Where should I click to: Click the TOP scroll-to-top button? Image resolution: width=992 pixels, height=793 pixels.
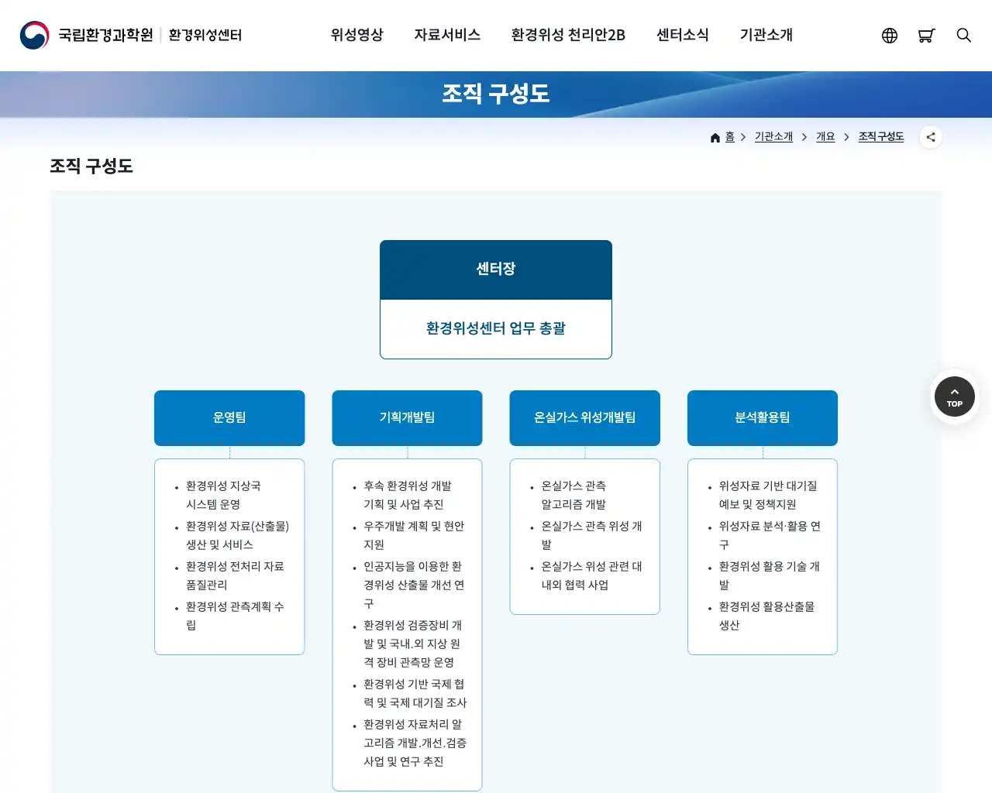coord(955,396)
